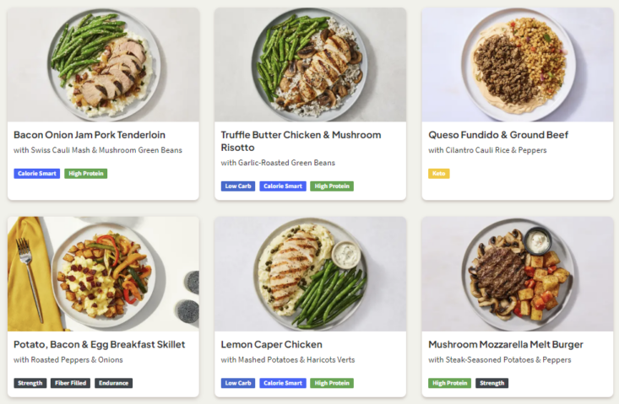Open the Potato, Bacon & Egg Breakfast Skillet title
This screenshot has width=619, height=404.
(100, 344)
